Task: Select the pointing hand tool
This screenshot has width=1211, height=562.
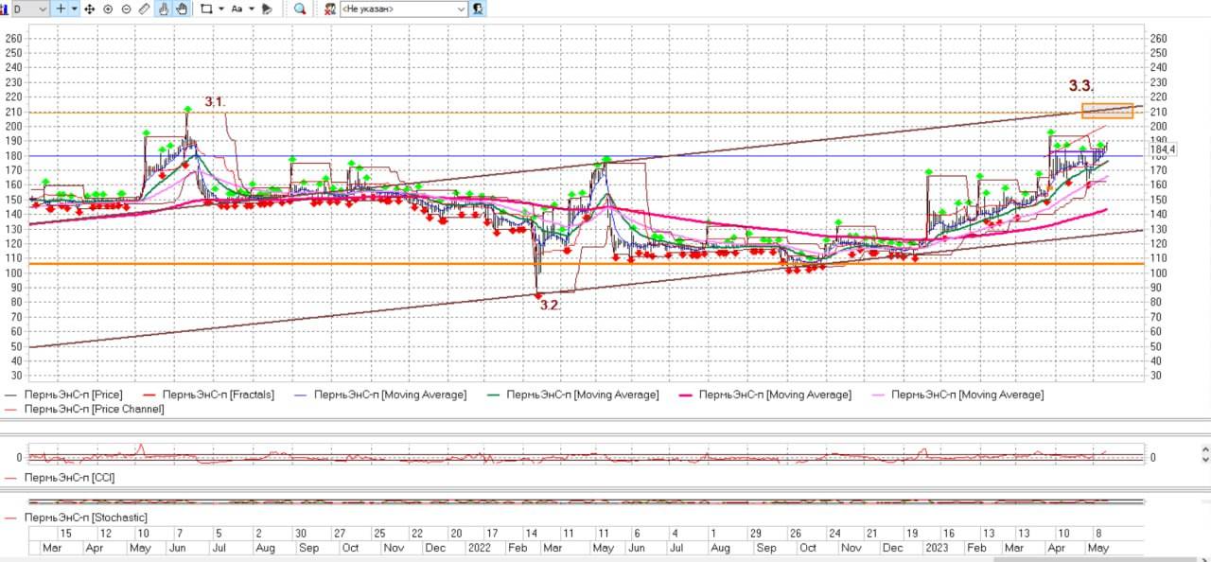Action: (x=163, y=9)
